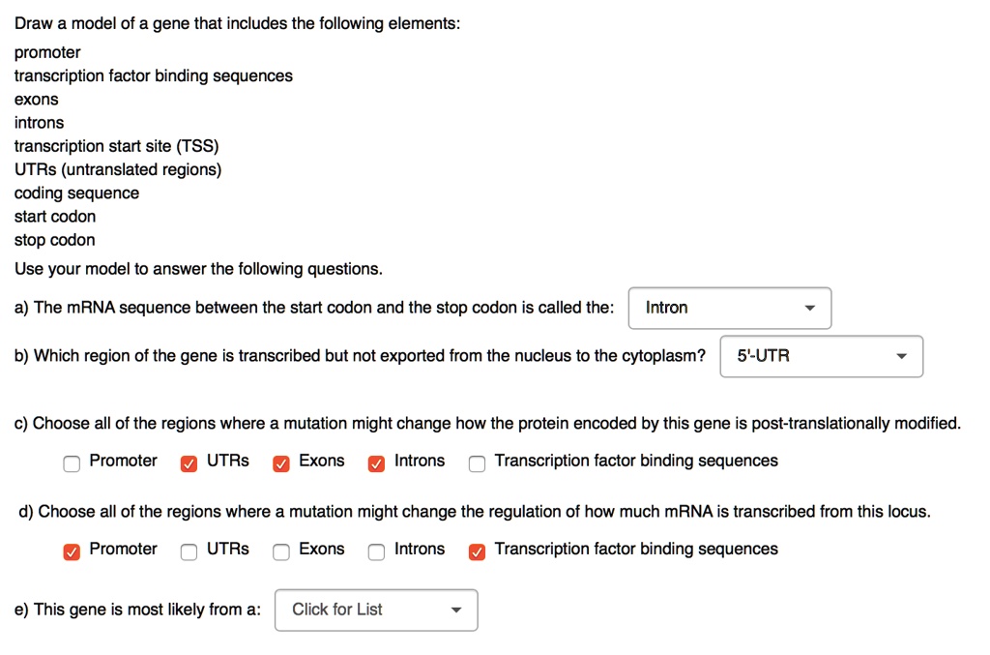Check Exons in question d
Viewport: 990px width, 655px height.
[281, 551]
